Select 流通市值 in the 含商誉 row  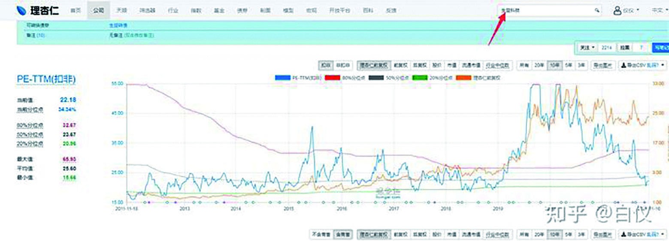[471, 235]
